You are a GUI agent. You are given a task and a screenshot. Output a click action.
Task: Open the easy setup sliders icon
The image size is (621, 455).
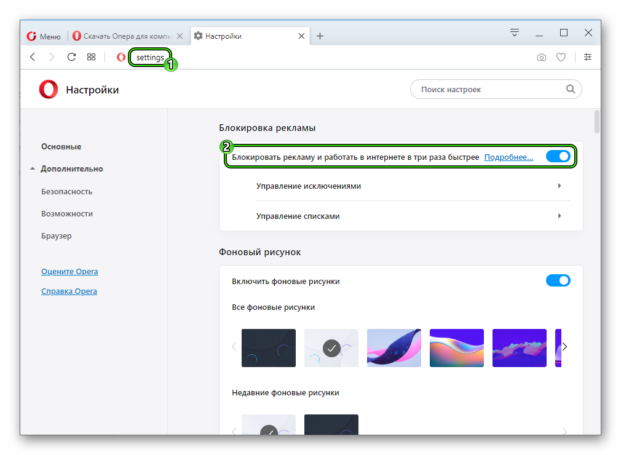point(588,57)
